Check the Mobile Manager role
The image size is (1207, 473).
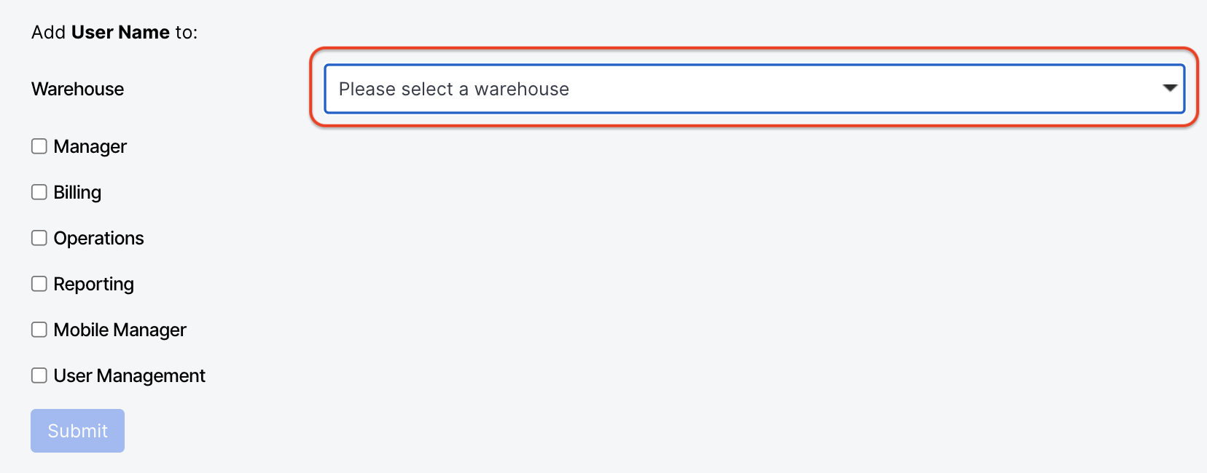click(x=39, y=329)
